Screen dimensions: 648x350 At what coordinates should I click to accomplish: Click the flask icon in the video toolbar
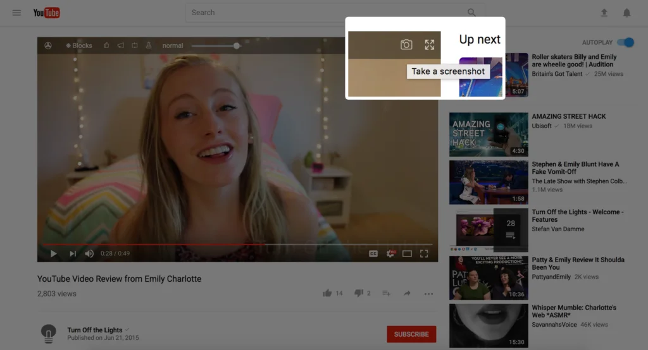pyautogui.click(x=149, y=45)
